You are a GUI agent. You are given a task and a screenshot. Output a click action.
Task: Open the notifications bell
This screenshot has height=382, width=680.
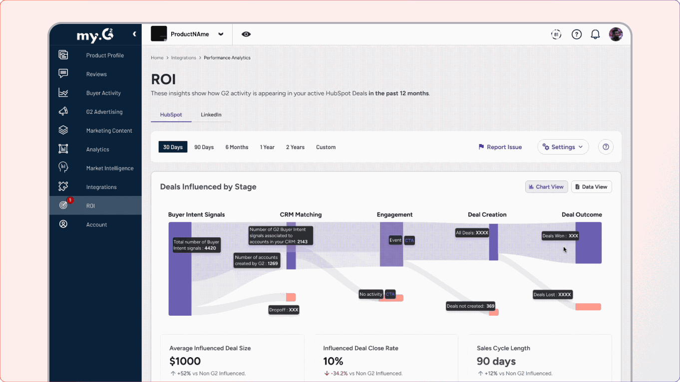[595, 34]
